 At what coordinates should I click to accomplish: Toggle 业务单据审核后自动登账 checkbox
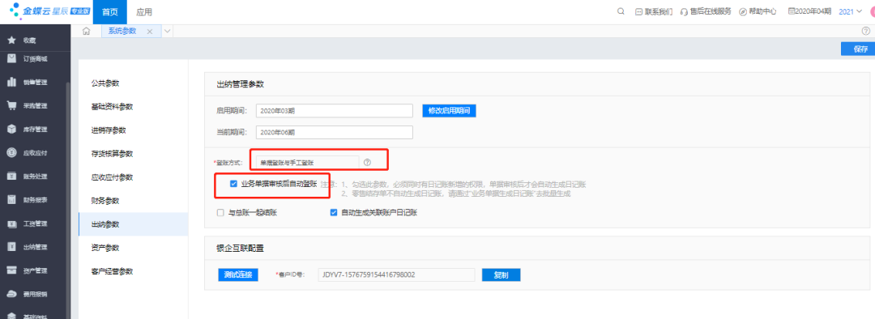(x=234, y=184)
